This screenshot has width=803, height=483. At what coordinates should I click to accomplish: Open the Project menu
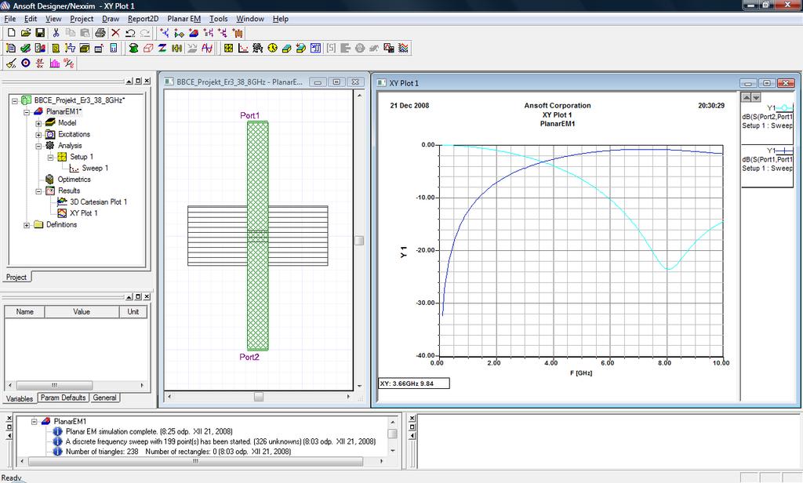pyautogui.click(x=82, y=19)
